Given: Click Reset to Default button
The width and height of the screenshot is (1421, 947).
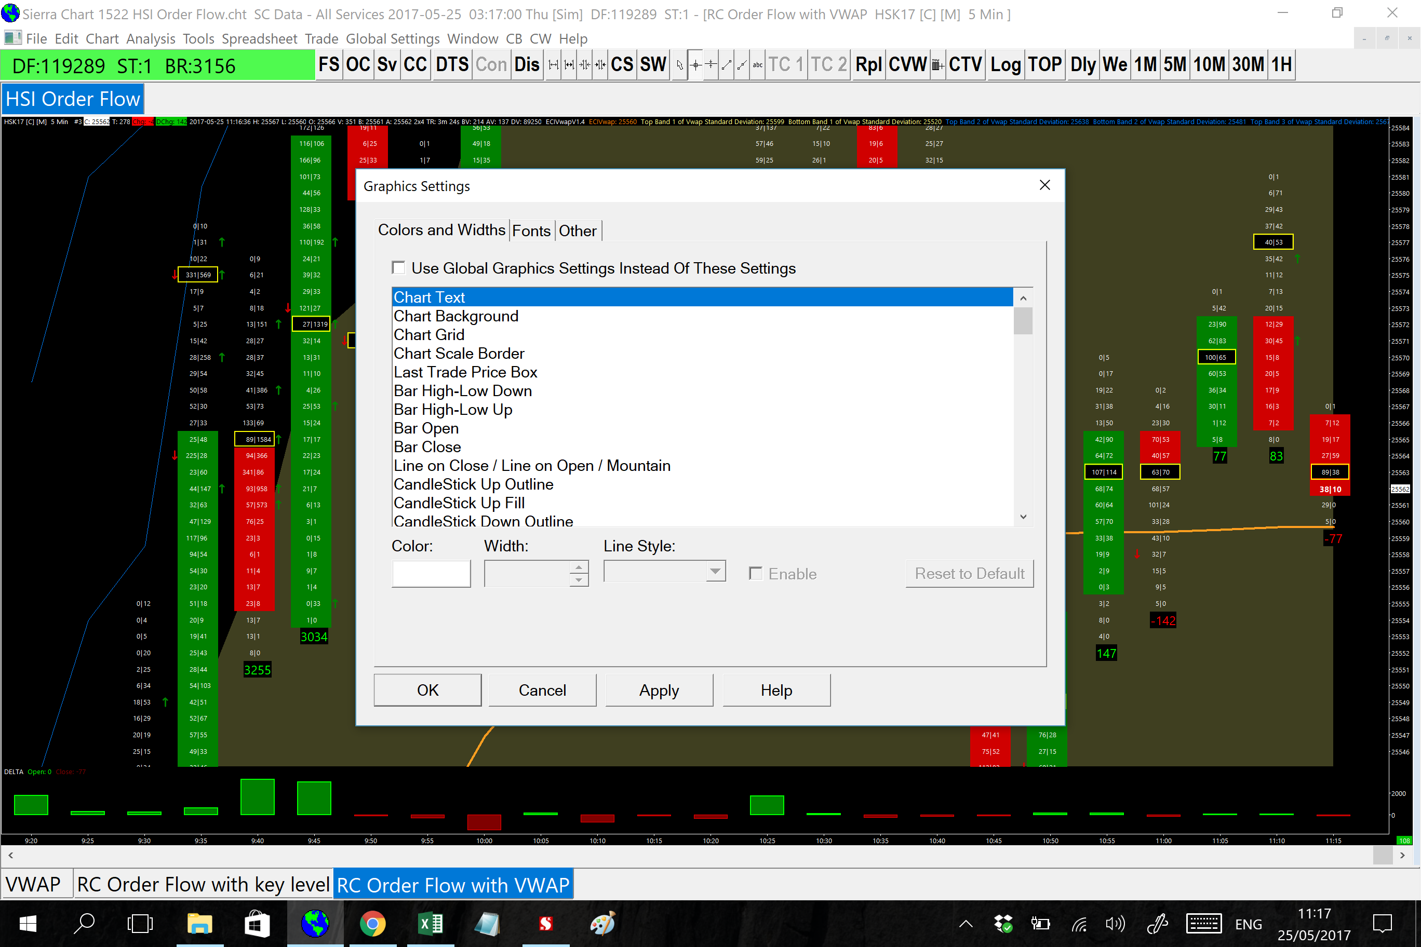Looking at the screenshot, I should click(x=969, y=573).
